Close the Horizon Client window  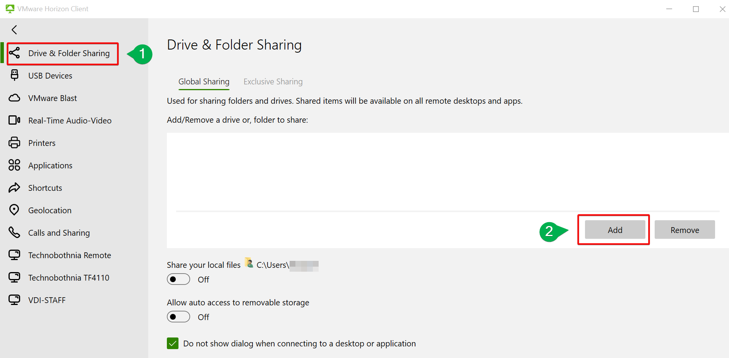pos(722,9)
